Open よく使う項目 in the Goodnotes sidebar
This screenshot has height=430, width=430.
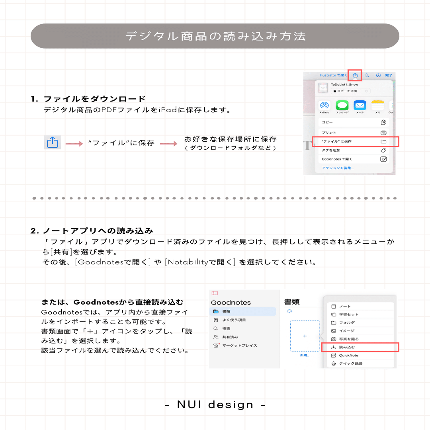pyautogui.click(x=243, y=320)
